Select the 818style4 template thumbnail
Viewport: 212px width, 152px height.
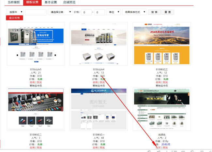(99, 44)
